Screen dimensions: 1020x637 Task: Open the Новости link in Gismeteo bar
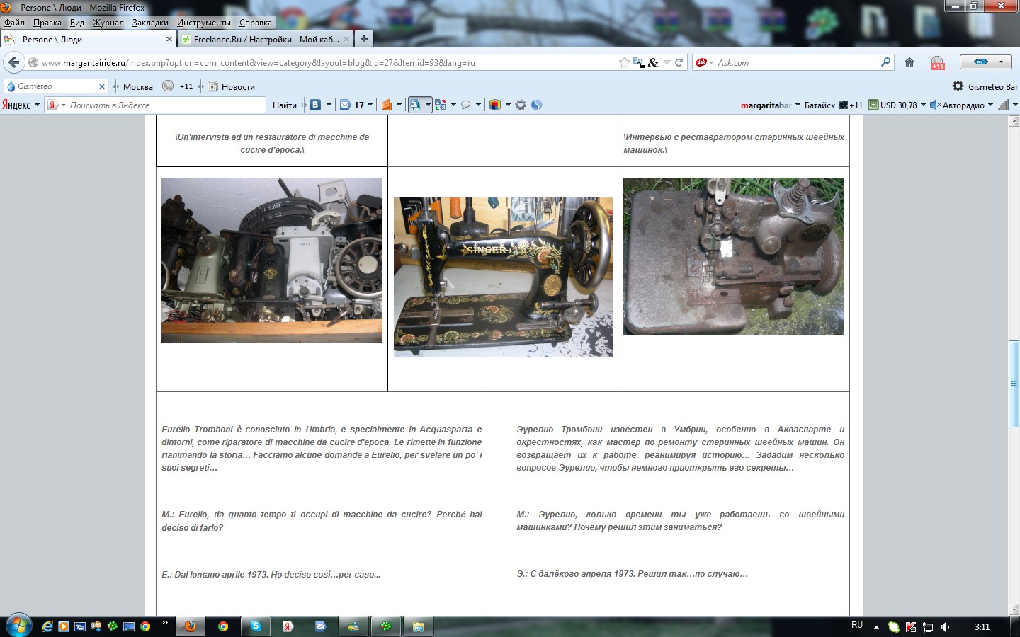click(x=238, y=86)
